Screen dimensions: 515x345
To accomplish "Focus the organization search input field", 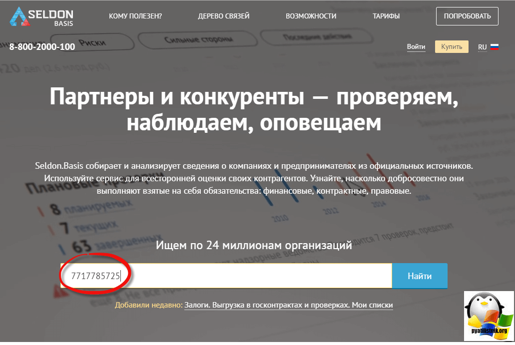I will (x=226, y=276).
